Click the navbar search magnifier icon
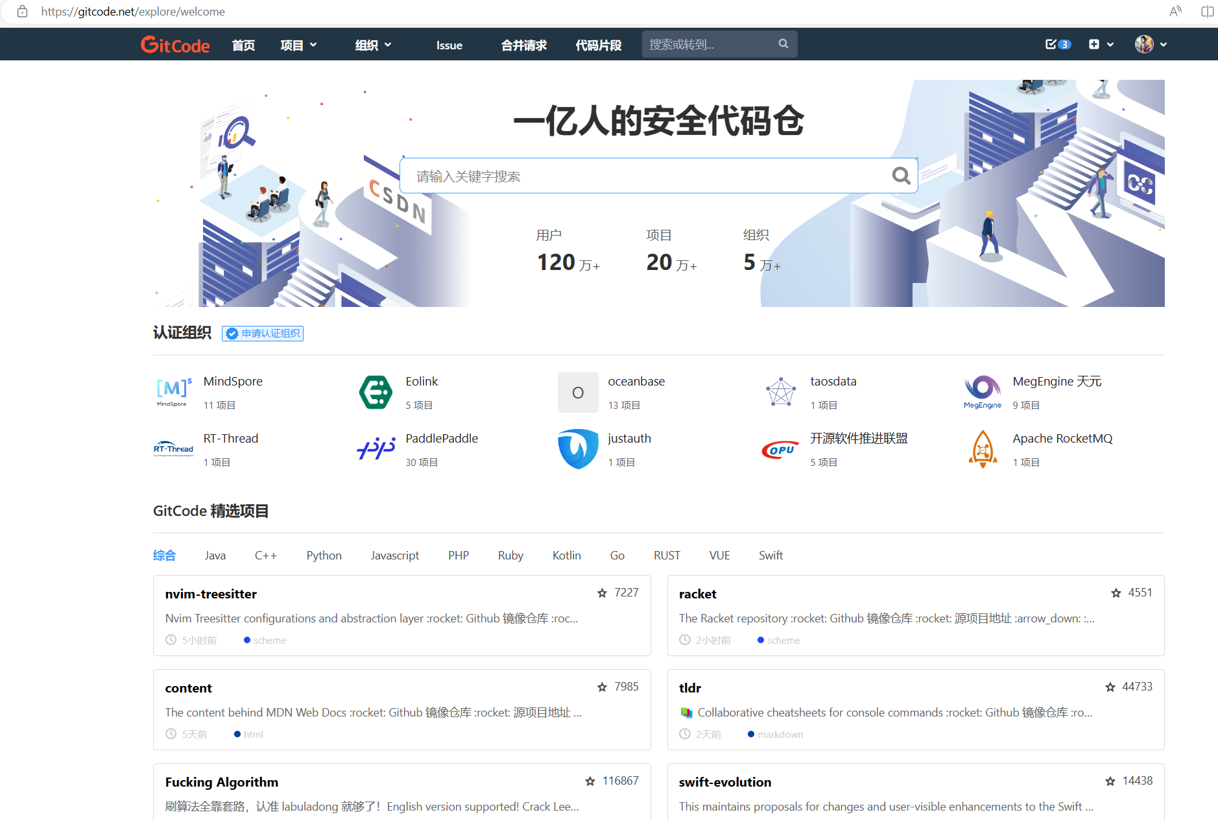 pyautogui.click(x=783, y=43)
